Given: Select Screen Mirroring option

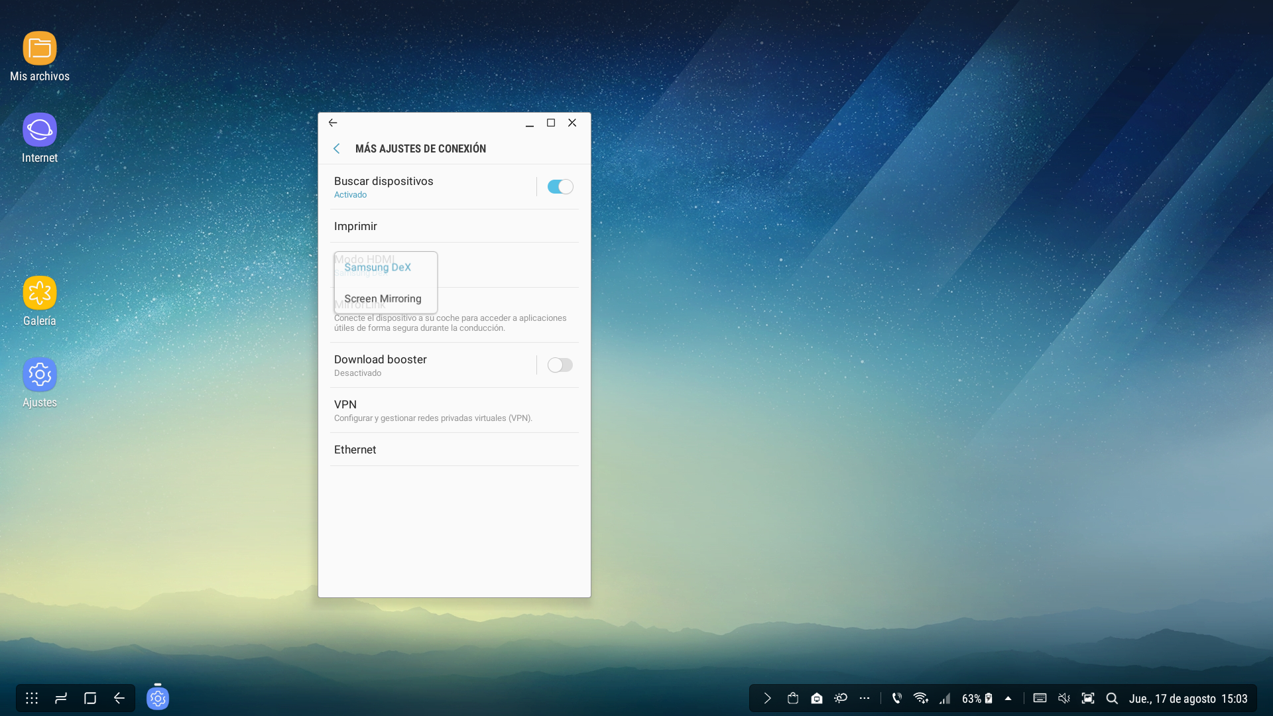Looking at the screenshot, I should 383,299.
